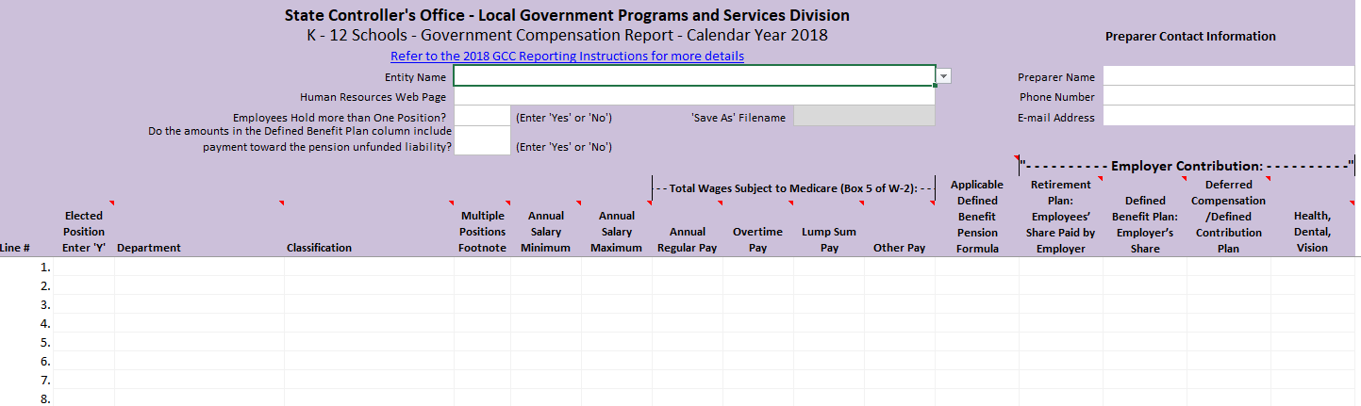Select the Annual Regular Pay header
This screenshot has width=1361, height=406.
[688, 239]
